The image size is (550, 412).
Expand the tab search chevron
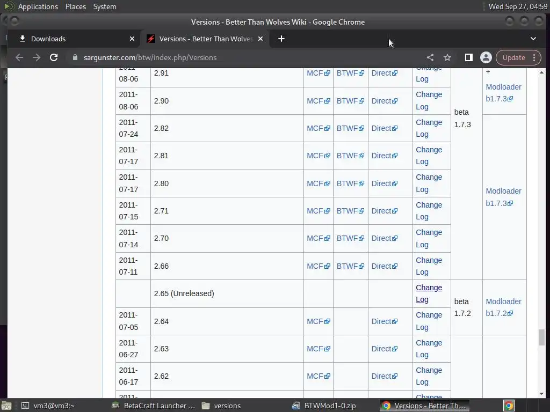(533, 39)
